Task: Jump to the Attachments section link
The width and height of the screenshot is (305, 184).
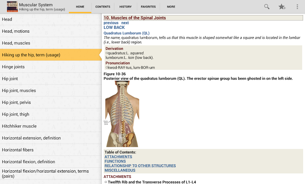Action: click(118, 157)
